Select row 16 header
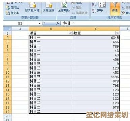 (7, 98)
